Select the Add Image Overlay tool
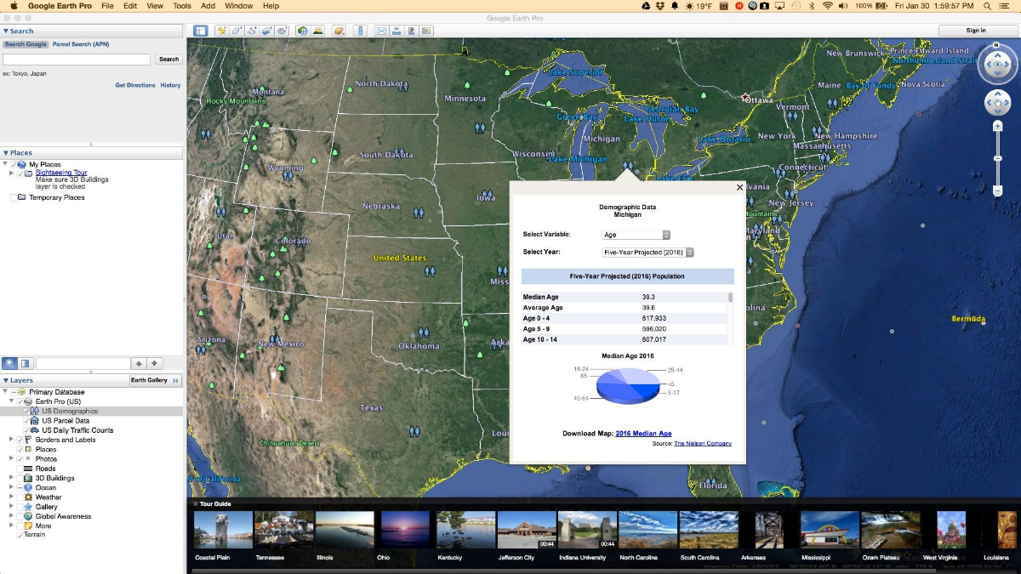 265,31
